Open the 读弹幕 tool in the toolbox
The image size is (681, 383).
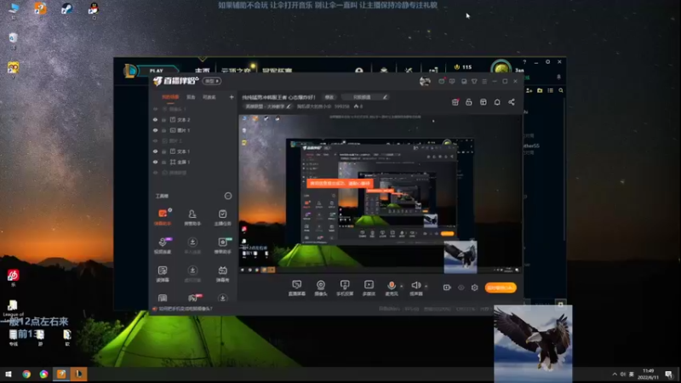coord(163,273)
